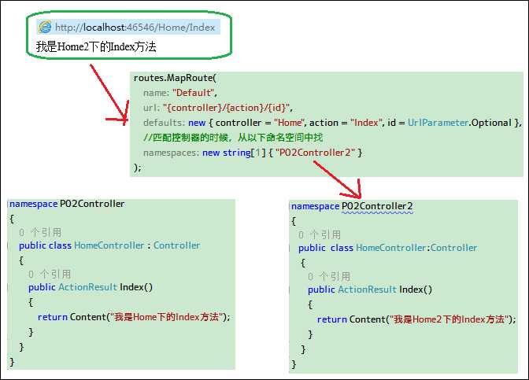Click the "Home" controller default value

click(x=289, y=123)
